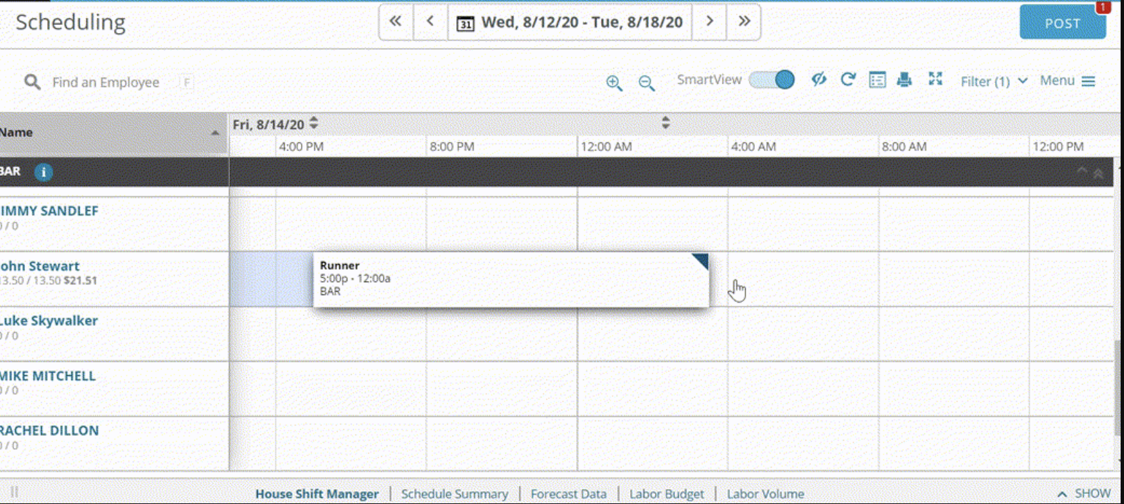The width and height of the screenshot is (1124, 504).
Task: Toggle the SmartView switch
Action: tap(772, 80)
